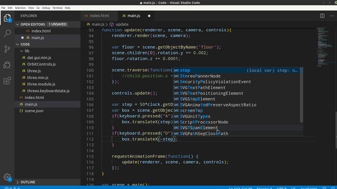Click the update symbol icon in breadcrumb
The height and width of the screenshot is (189, 337).
pyautogui.click(x=112, y=25)
